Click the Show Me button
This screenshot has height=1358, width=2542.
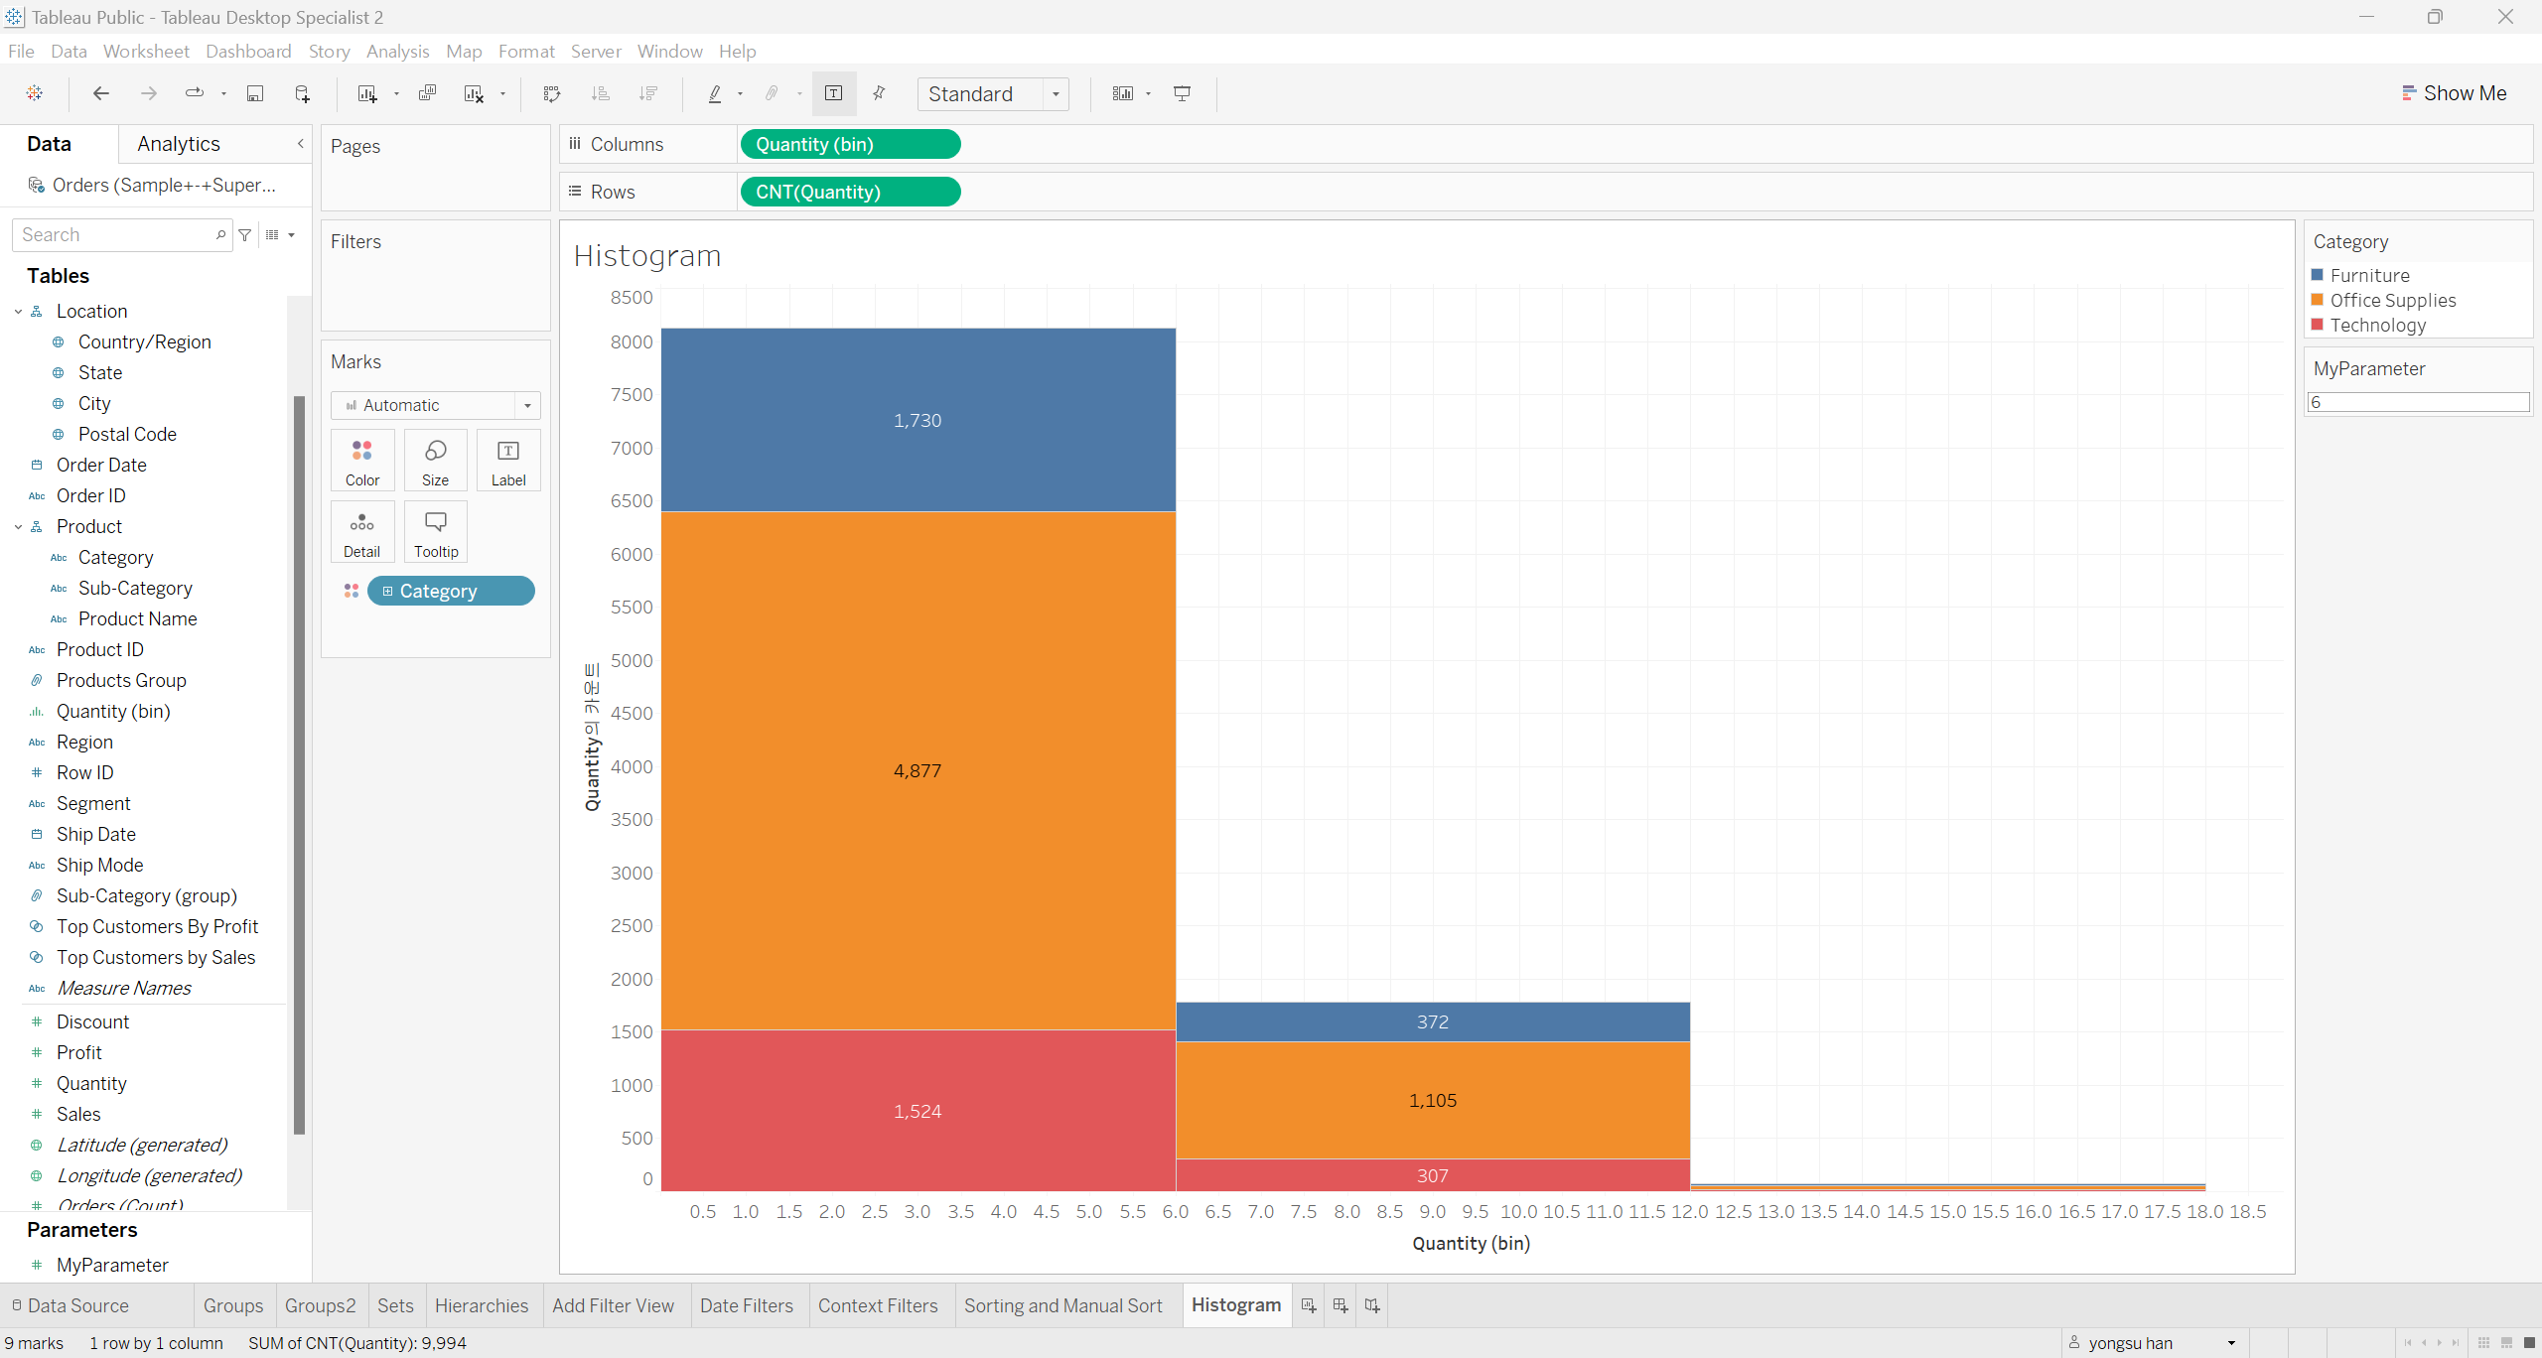[2454, 93]
